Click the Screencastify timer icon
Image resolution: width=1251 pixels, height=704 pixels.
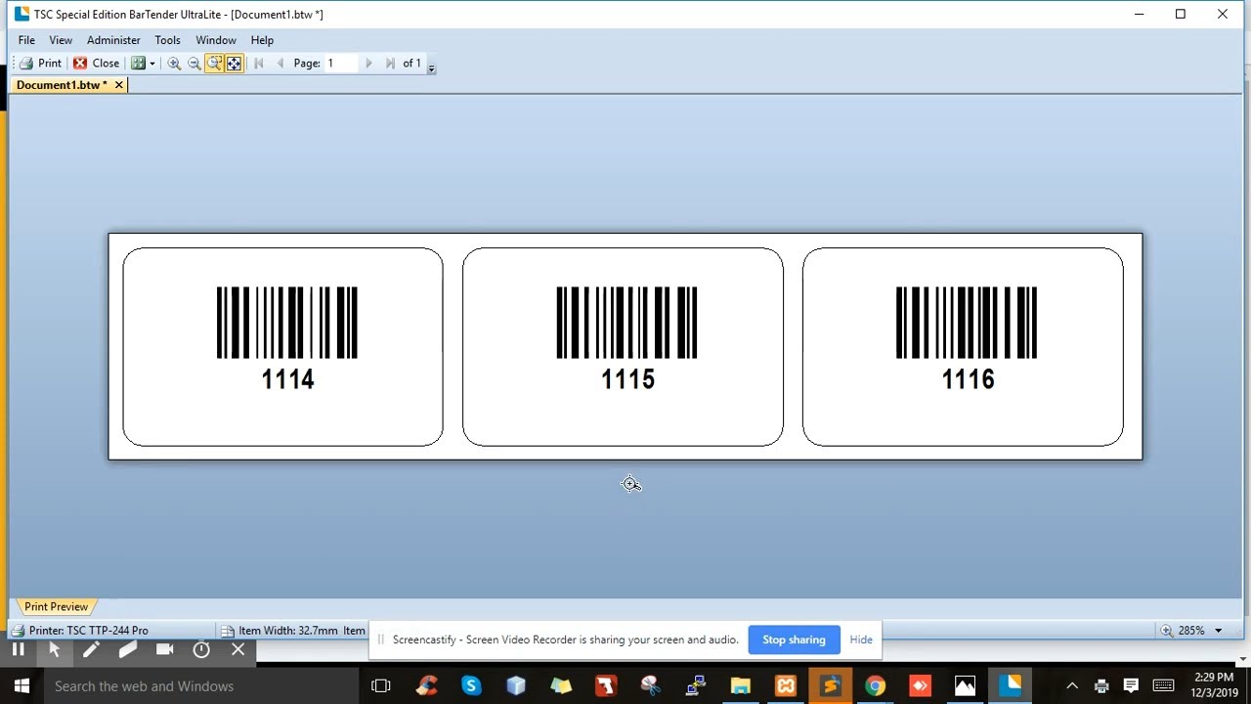pyautogui.click(x=201, y=649)
